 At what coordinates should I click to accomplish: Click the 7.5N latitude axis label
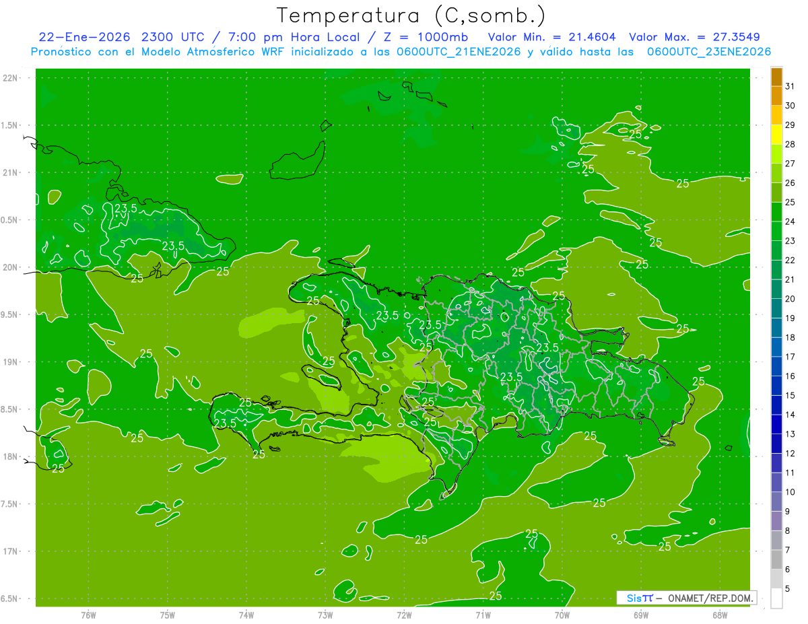(x=11, y=504)
